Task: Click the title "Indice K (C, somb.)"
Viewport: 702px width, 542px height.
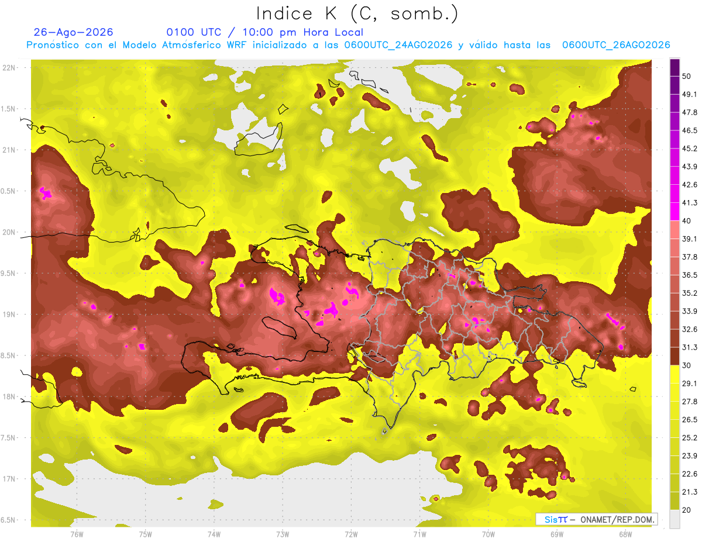Action: coord(357,13)
